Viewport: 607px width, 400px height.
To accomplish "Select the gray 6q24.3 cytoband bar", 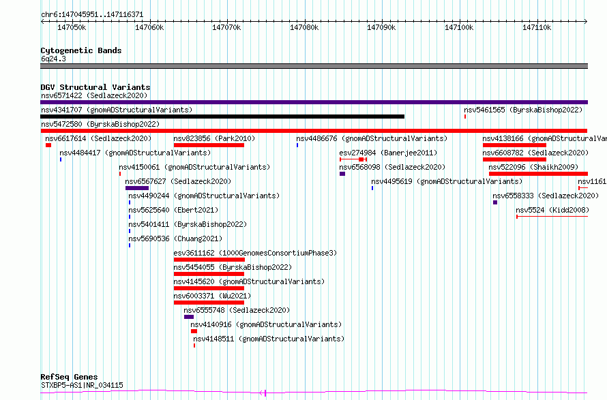I will tap(314, 66).
